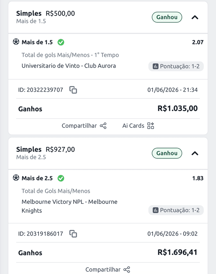Click stats icon in Melbourne Knights score badge
Viewport: 216px width, 274px height.
(156, 210)
